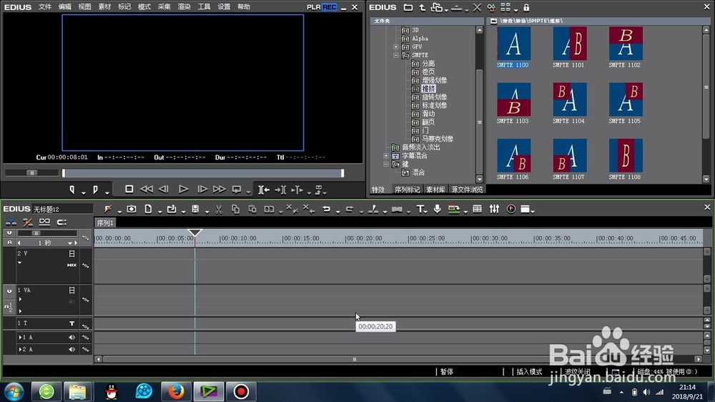The height and width of the screenshot is (402, 715).
Task: Open the undo history dropdown arrow
Action: pyautogui.click(x=337, y=211)
